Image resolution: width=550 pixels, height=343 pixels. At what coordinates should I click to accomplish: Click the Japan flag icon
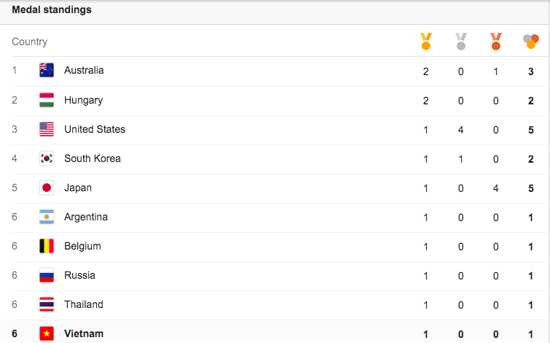tap(47, 188)
